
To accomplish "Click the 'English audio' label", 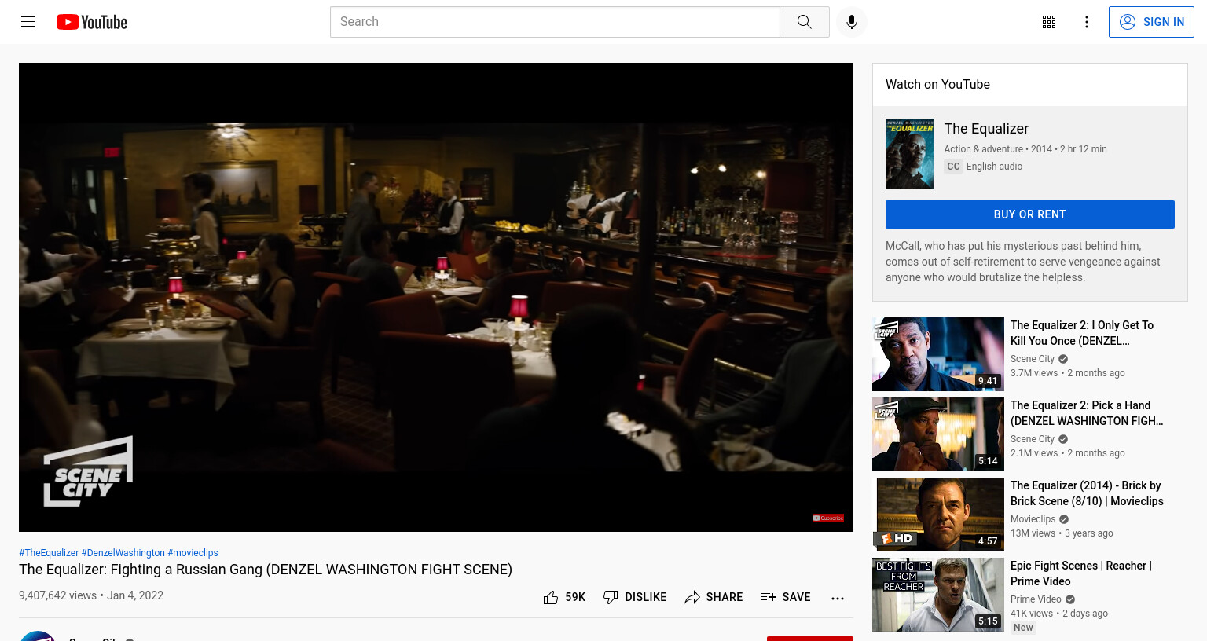I will coord(994,167).
